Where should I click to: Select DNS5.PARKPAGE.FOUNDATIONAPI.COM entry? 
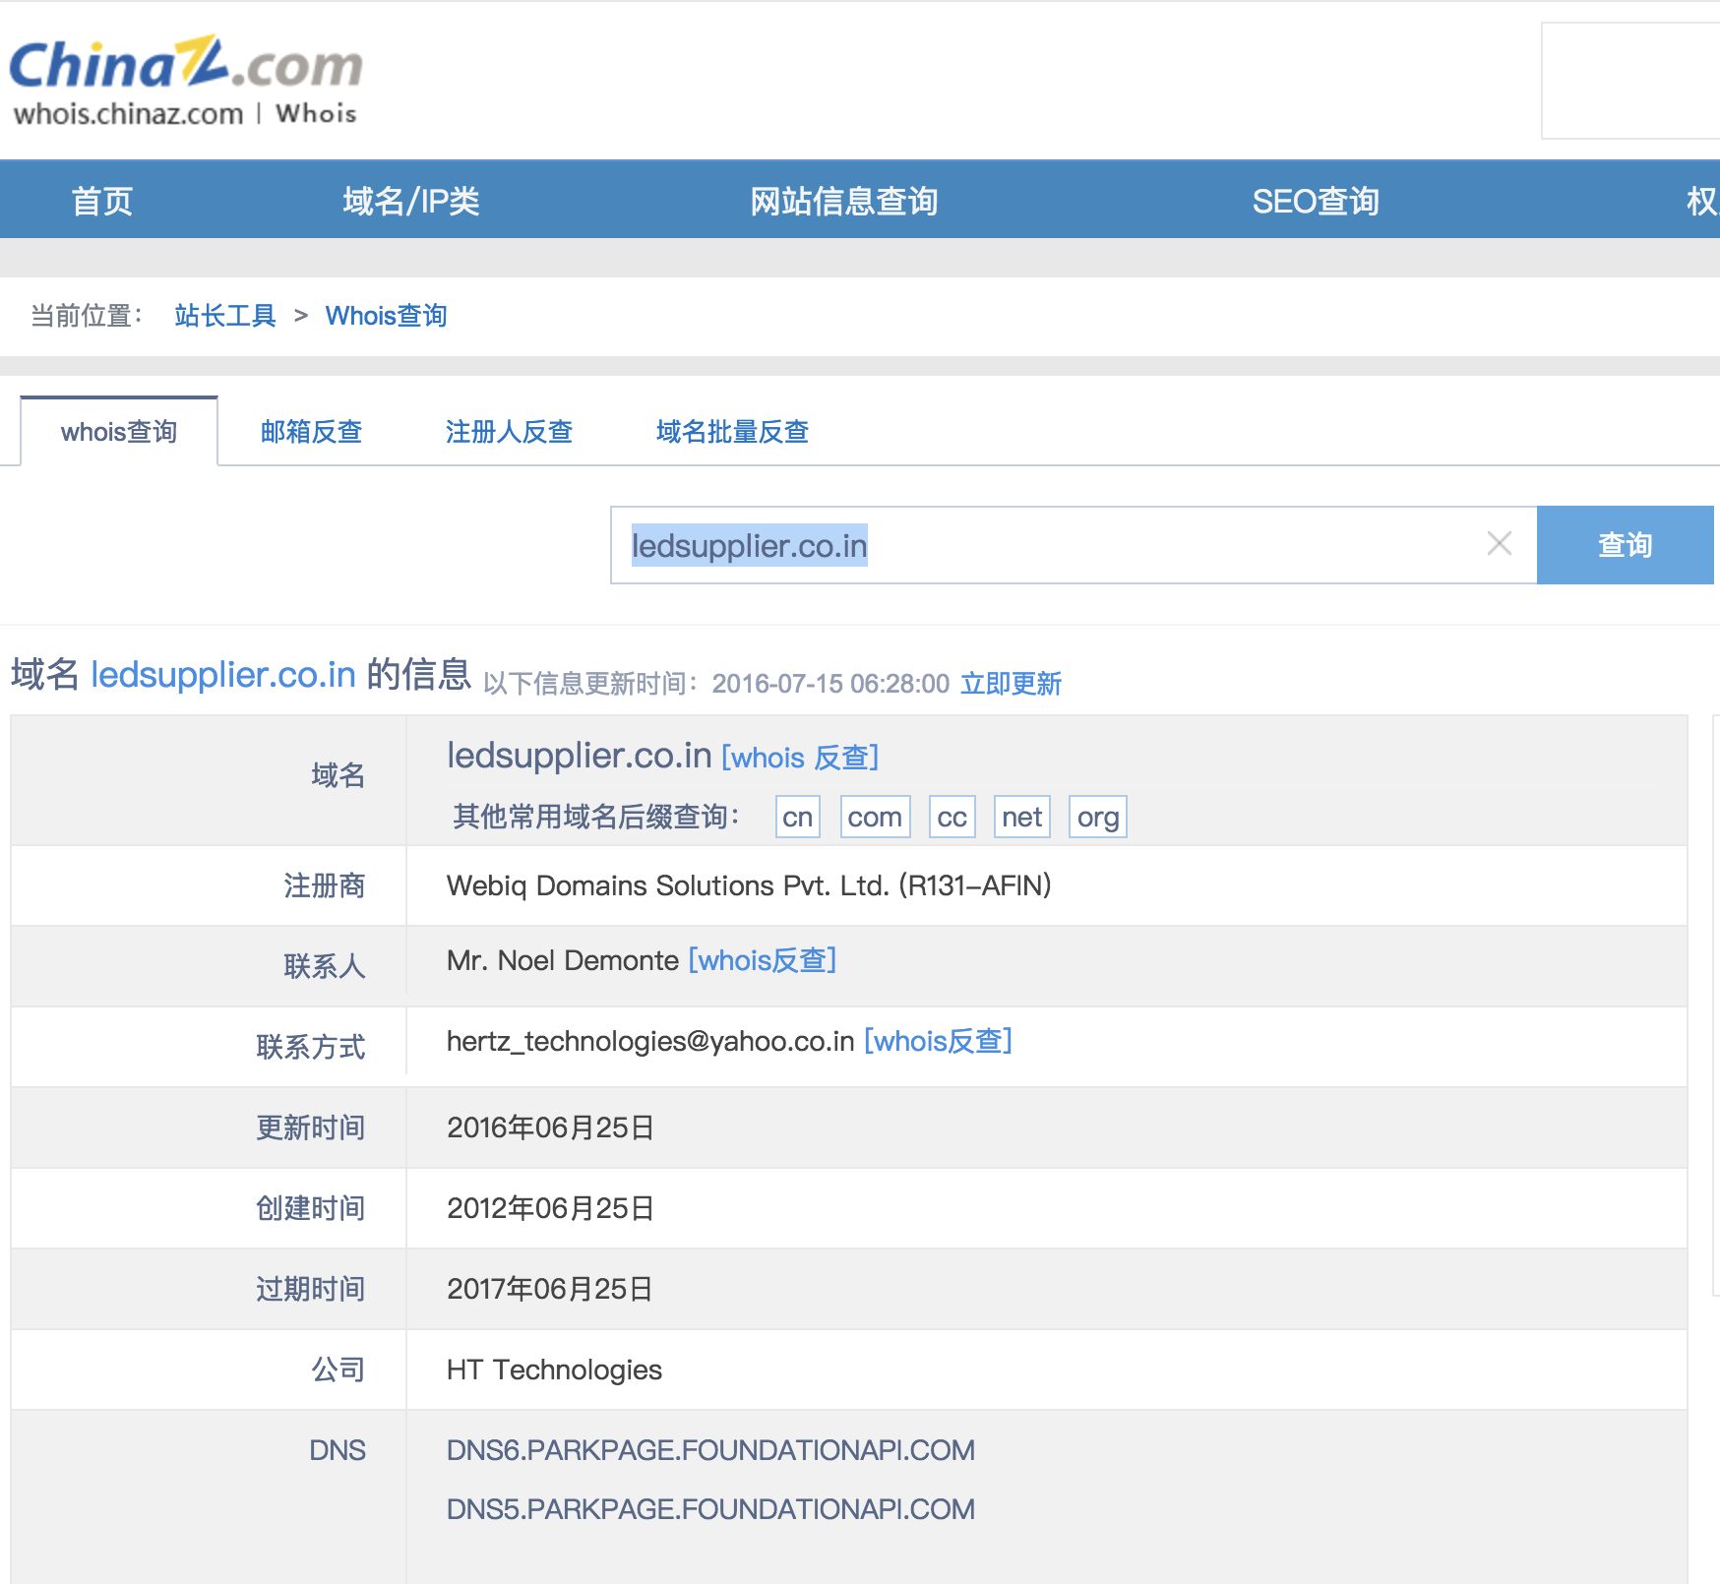click(x=710, y=1509)
